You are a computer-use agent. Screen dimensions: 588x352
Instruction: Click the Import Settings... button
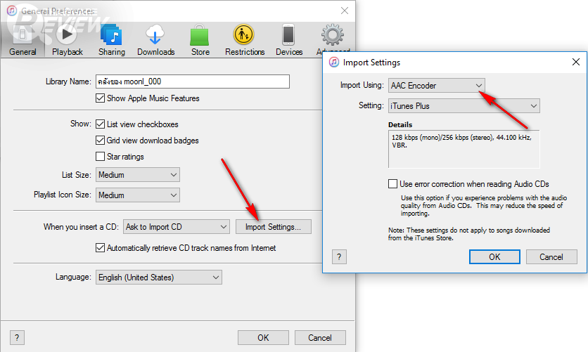point(274,226)
